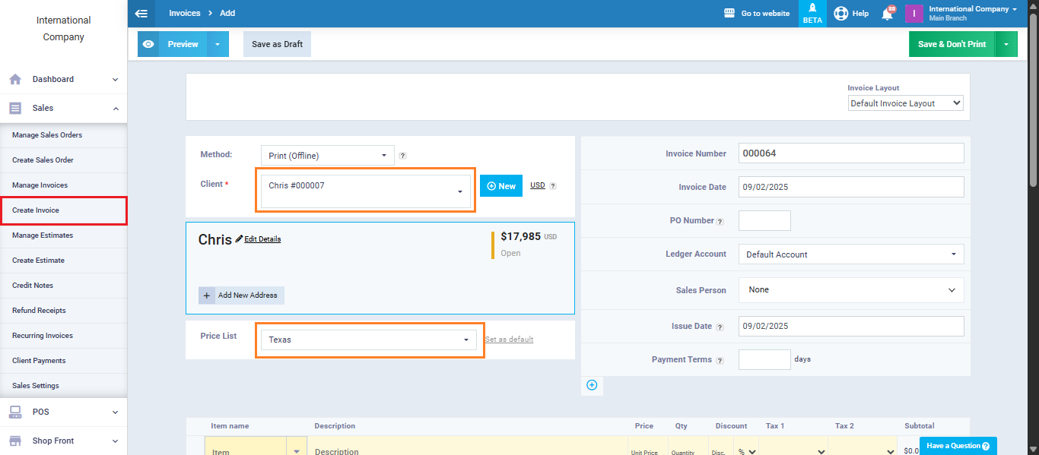The image size is (1039, 455).
Task: Open Manage Invoices in sidebar
Action: 40,185
